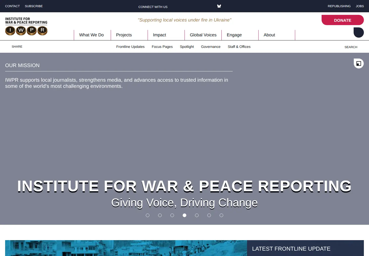Open Spotlight section

tap(187, 47)
